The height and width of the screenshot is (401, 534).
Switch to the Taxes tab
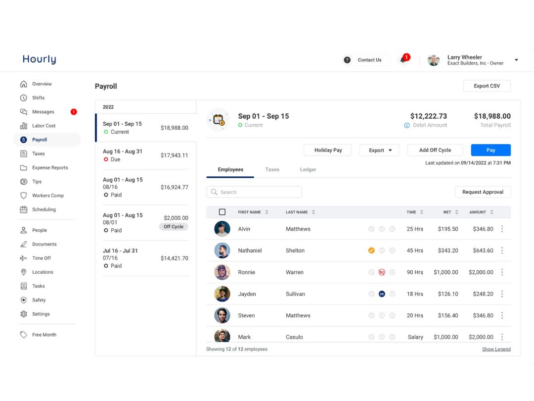272,169
